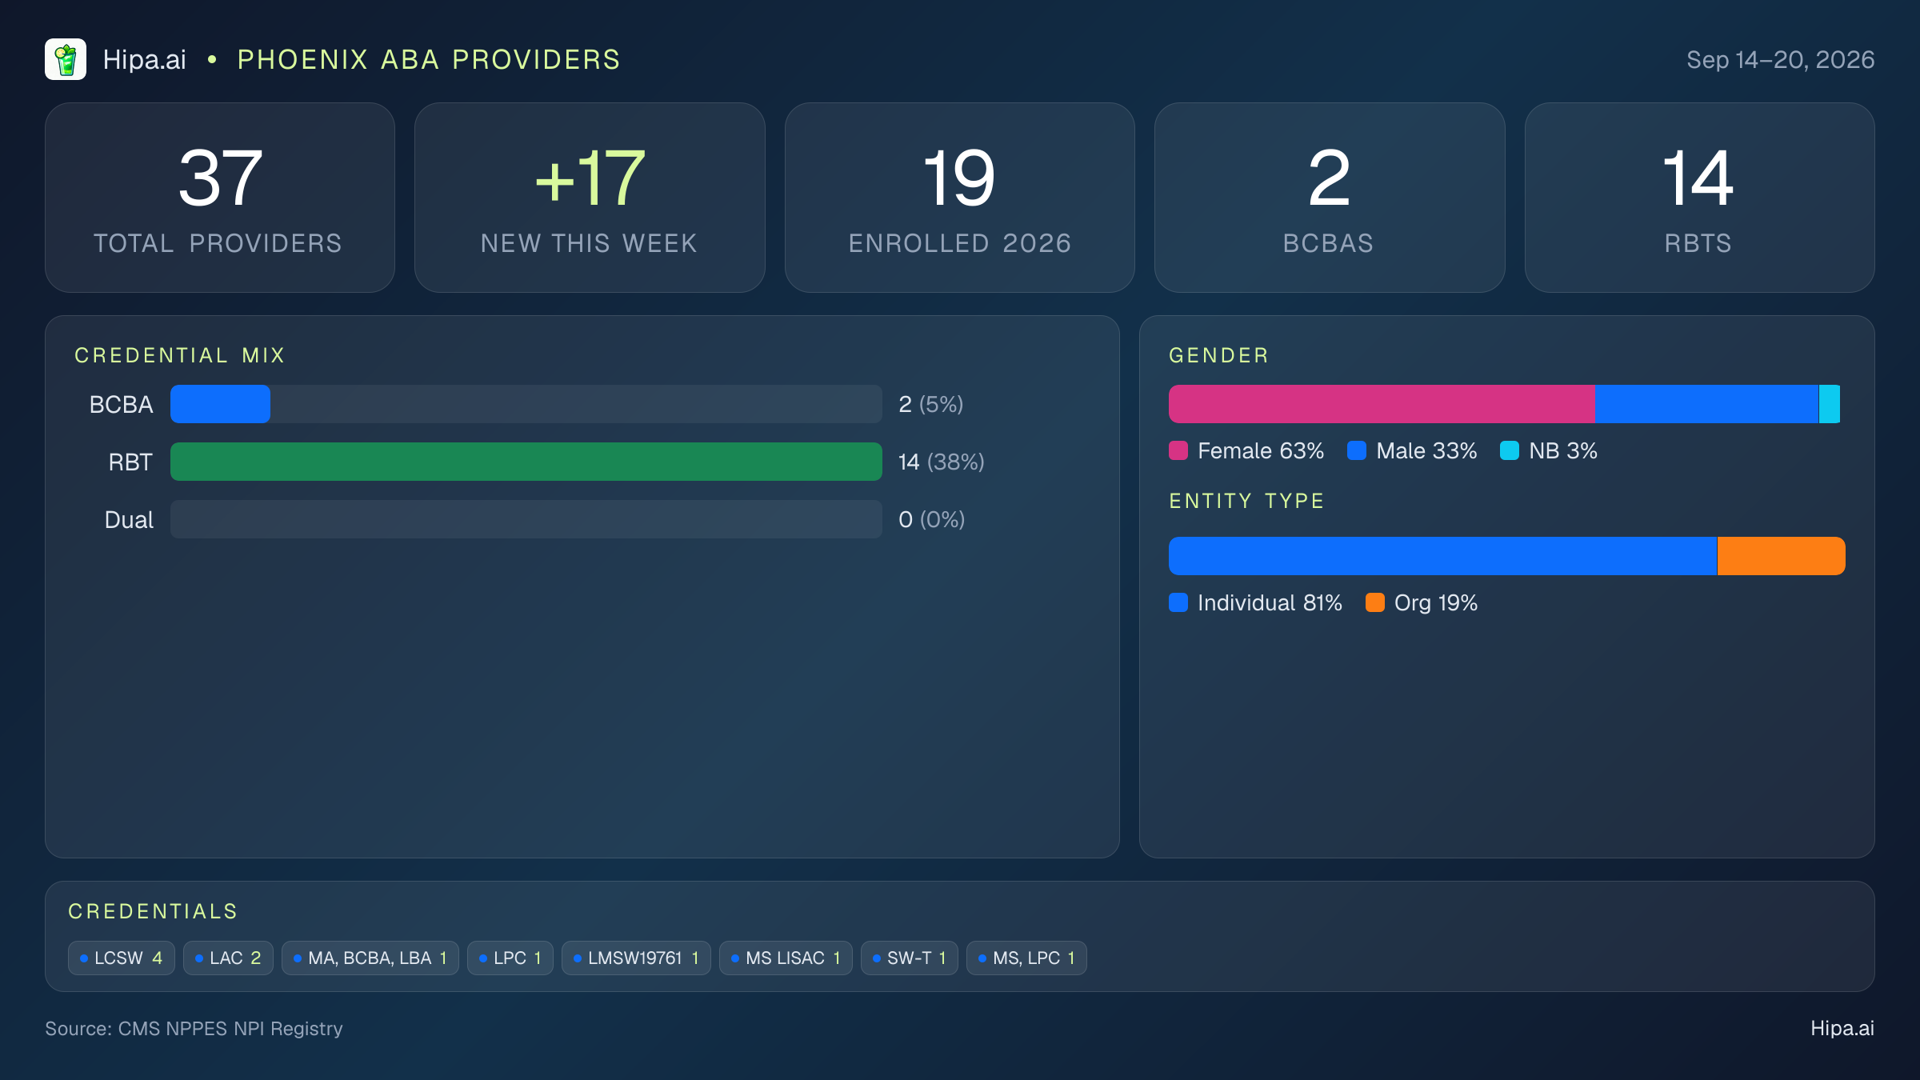Click the Sep 14–20, 2026 date range
The width and height of the screenshot is (1920, 1080).
click(x=1780, y=59)
